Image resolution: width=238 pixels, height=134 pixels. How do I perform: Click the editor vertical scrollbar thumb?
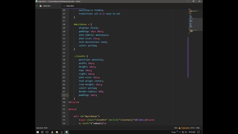(188, 57)
